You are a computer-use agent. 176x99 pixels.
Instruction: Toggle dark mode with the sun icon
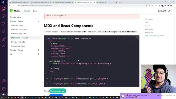169,11
